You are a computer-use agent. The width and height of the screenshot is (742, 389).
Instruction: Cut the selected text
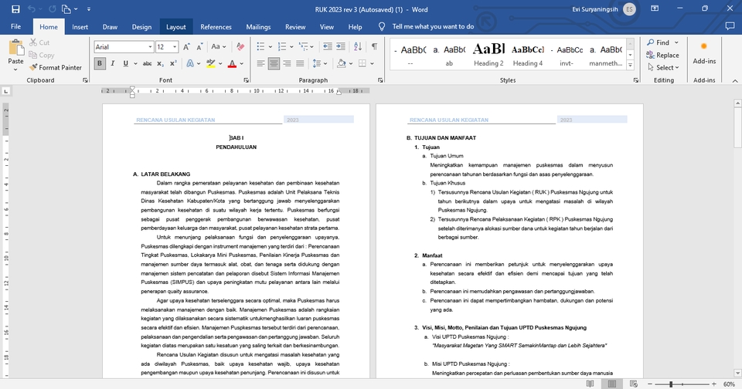39,42
